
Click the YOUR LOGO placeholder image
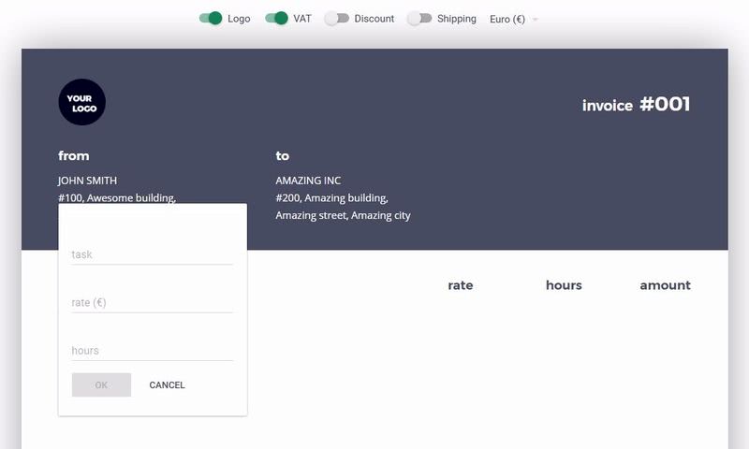[x=81, y=102]
